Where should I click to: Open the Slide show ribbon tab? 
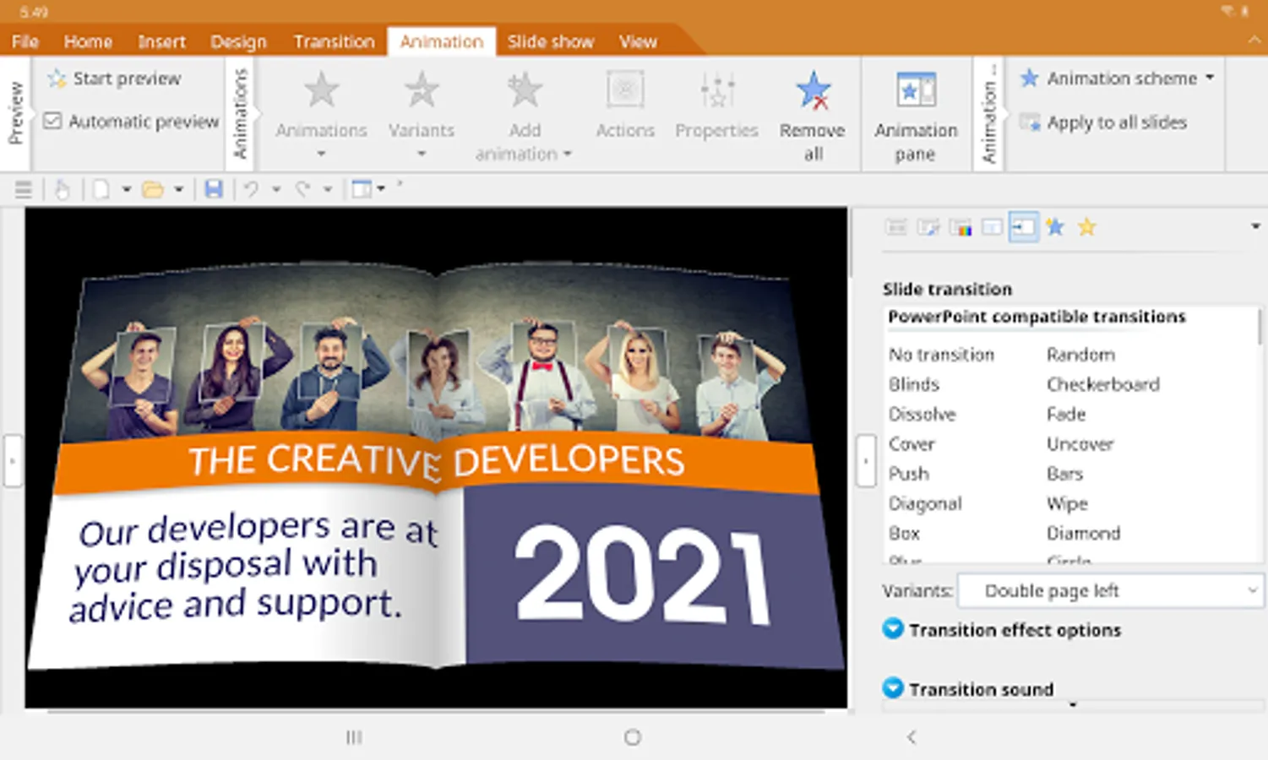coord(550,41)
